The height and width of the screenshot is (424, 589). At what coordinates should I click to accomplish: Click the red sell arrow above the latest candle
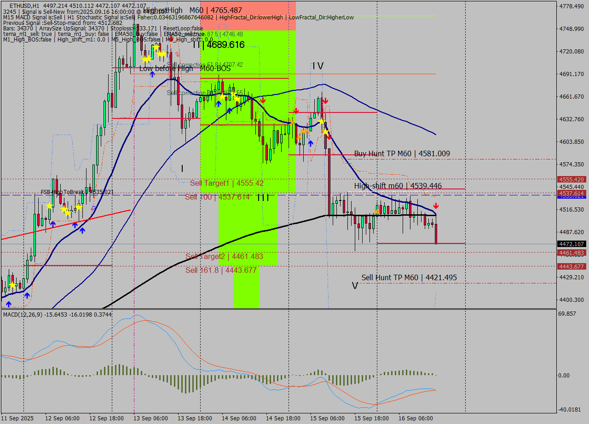point(436,206)
